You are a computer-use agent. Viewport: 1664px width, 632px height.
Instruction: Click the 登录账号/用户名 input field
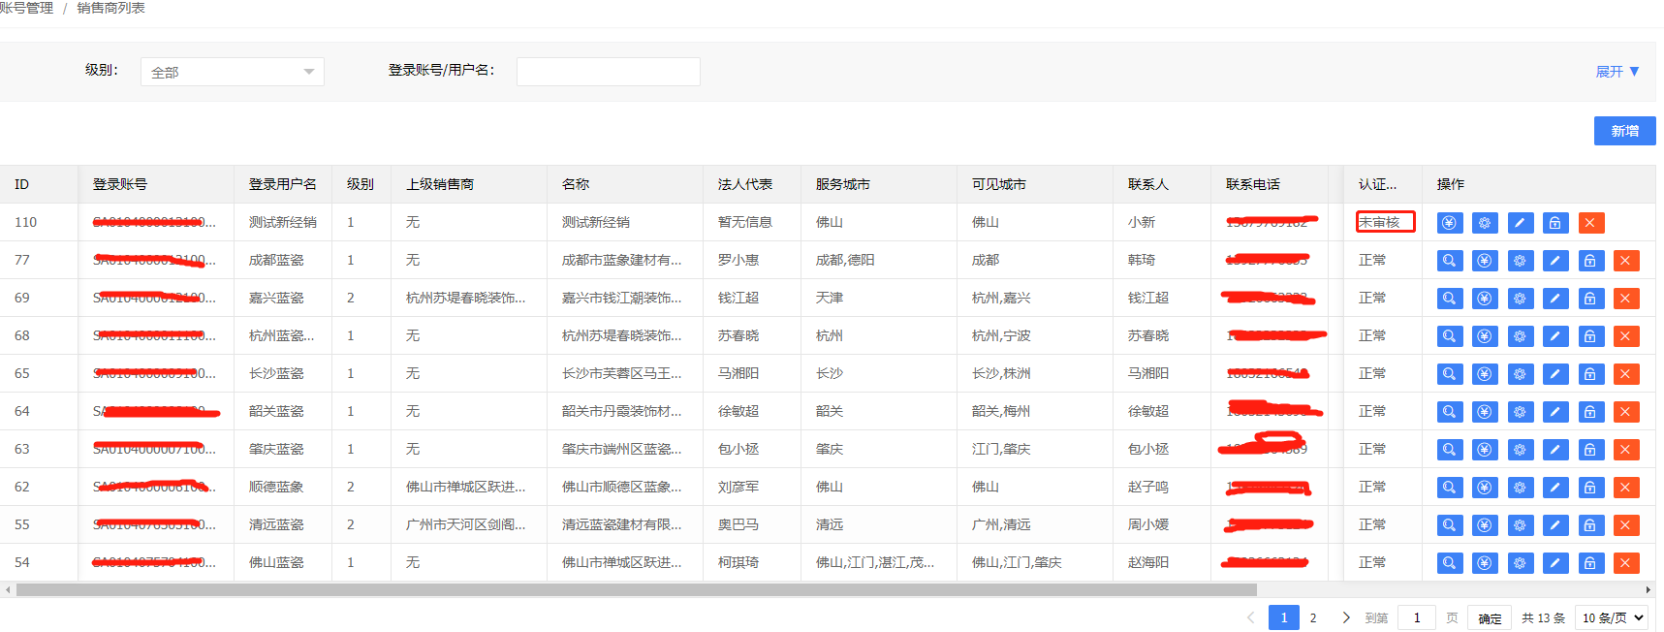click(x=608, y=72)
